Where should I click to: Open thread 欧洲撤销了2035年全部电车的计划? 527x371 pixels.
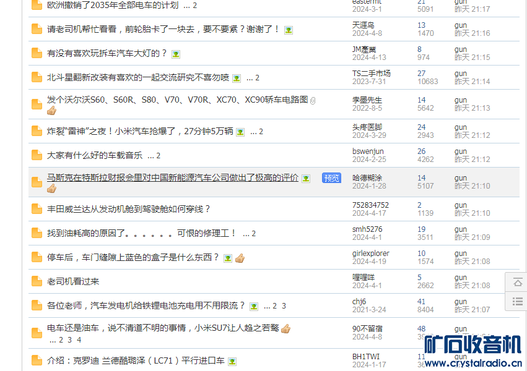(113, 5)
